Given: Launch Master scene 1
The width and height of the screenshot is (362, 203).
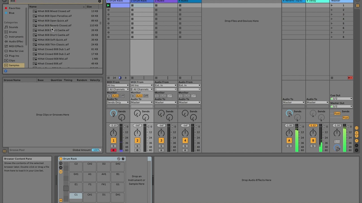Looking at the screenshot, I should pyautogui.click(x=332, y=5).
